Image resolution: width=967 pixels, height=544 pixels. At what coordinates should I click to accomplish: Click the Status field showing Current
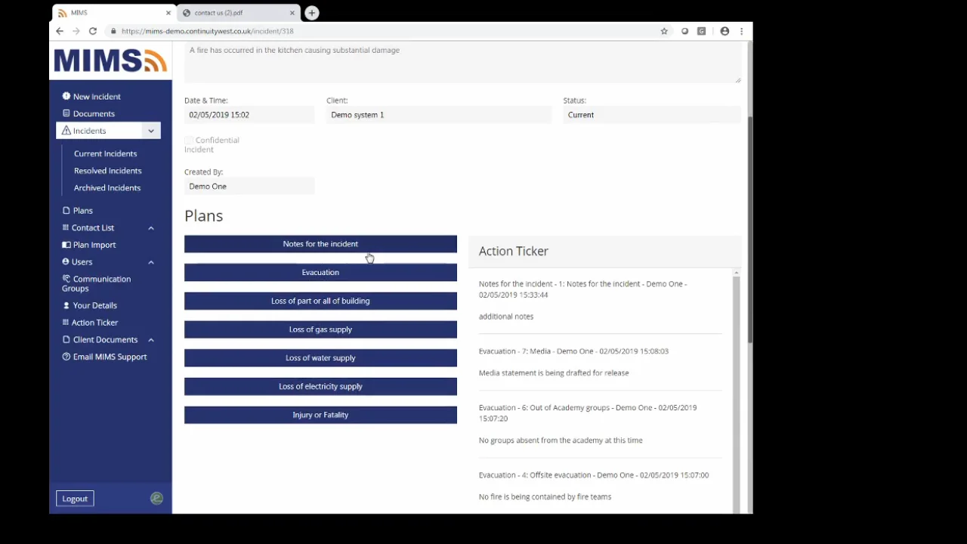652,115
